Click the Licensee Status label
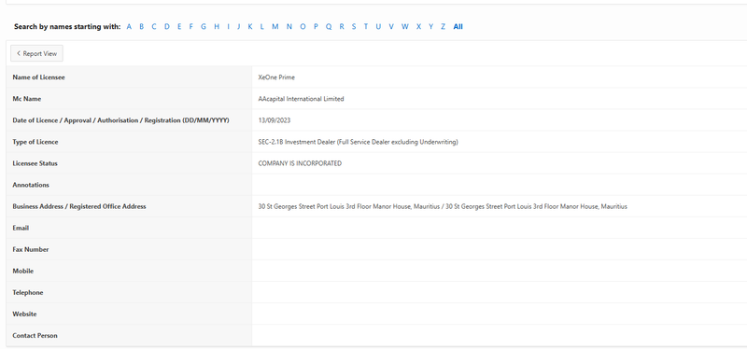 (x=35, y=163)
